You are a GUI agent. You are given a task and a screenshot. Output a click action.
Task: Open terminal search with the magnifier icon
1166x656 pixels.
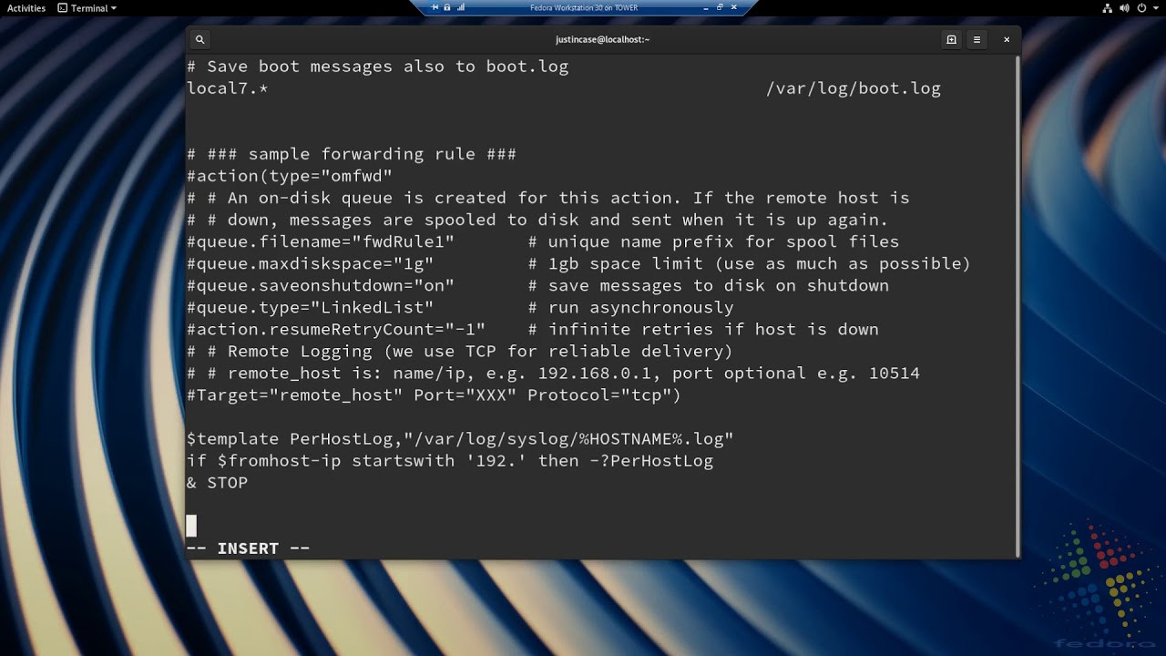coord(199,39)
